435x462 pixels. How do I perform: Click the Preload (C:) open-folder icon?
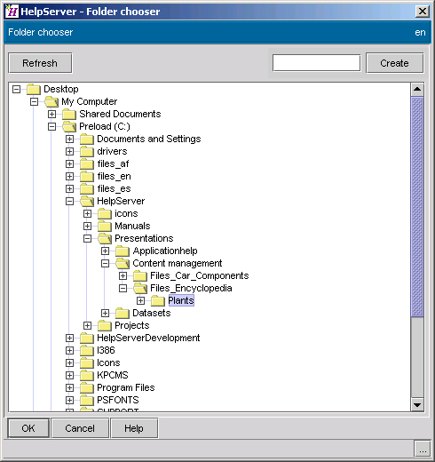click(69, 126)
